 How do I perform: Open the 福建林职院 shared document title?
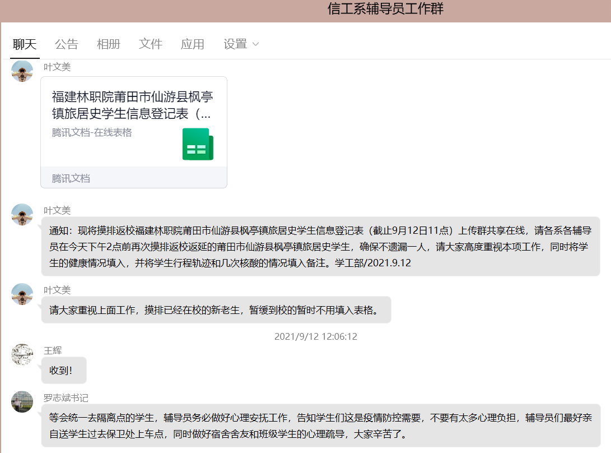coord(132,105)
